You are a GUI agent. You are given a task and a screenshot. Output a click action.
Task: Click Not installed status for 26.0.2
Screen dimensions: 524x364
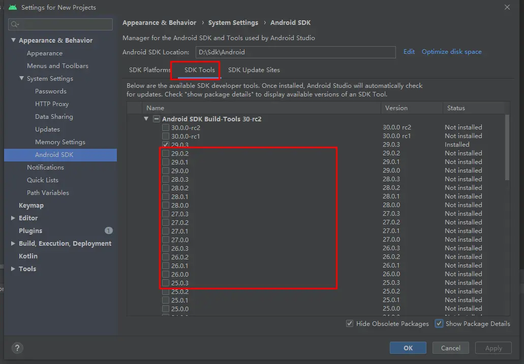pos(463,257)
